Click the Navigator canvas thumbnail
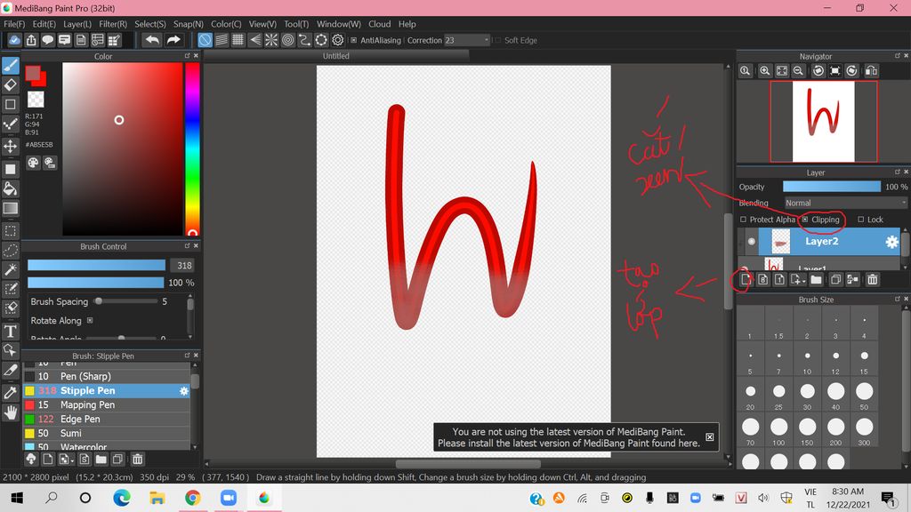911x512 pixels. 823,121
